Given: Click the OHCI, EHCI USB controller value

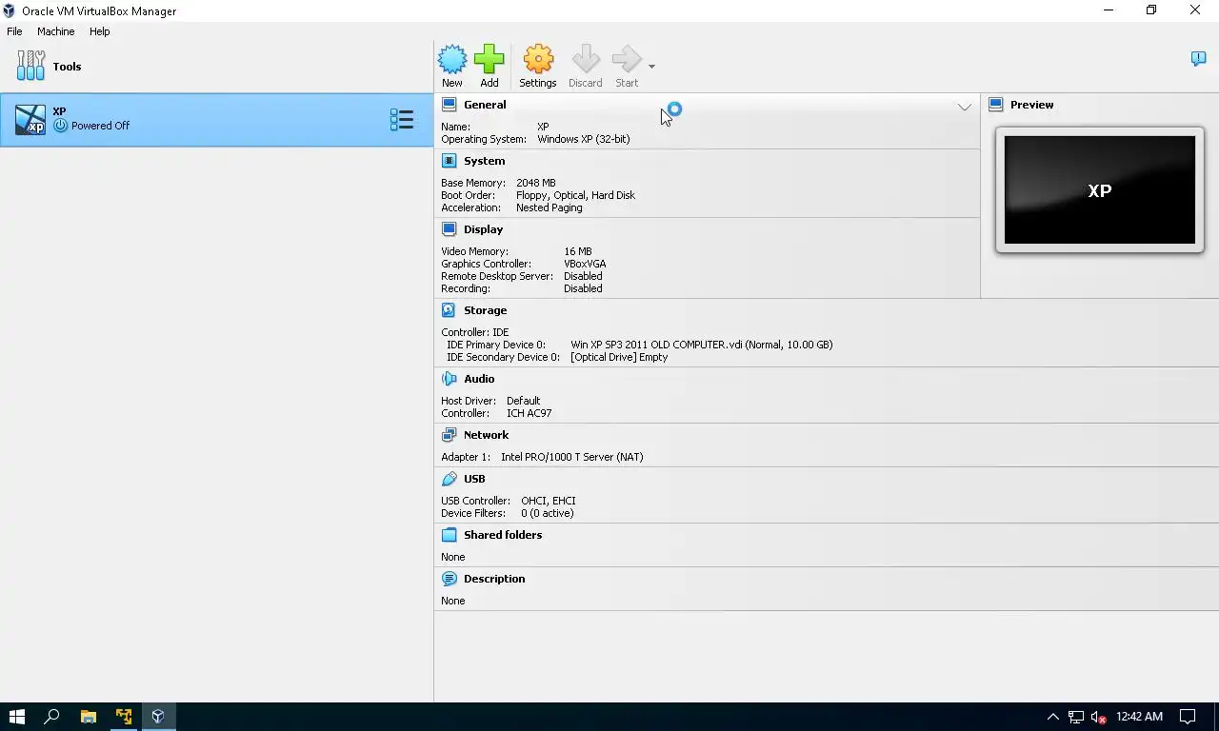Looking at the screenshot, I should point(548,501).
